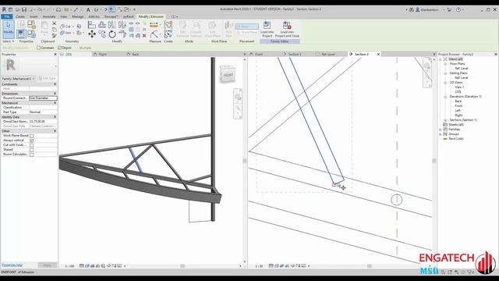Open the File menu tab
This screenshot has width=499, height=281.
(x=7, y=16)
